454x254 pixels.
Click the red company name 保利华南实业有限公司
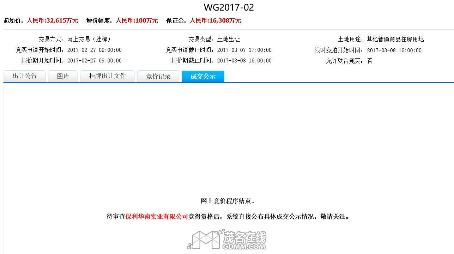click(157, 217)
